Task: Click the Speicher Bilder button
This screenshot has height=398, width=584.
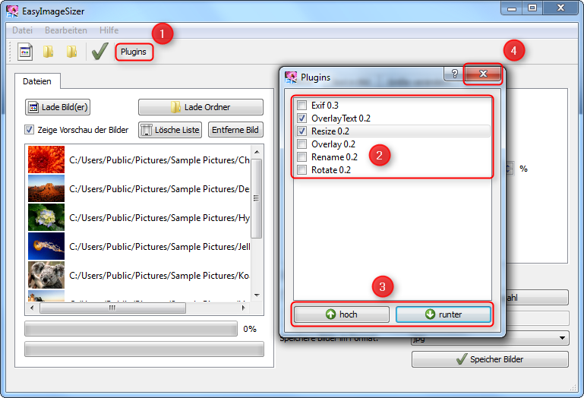Action: pos(490,359)
